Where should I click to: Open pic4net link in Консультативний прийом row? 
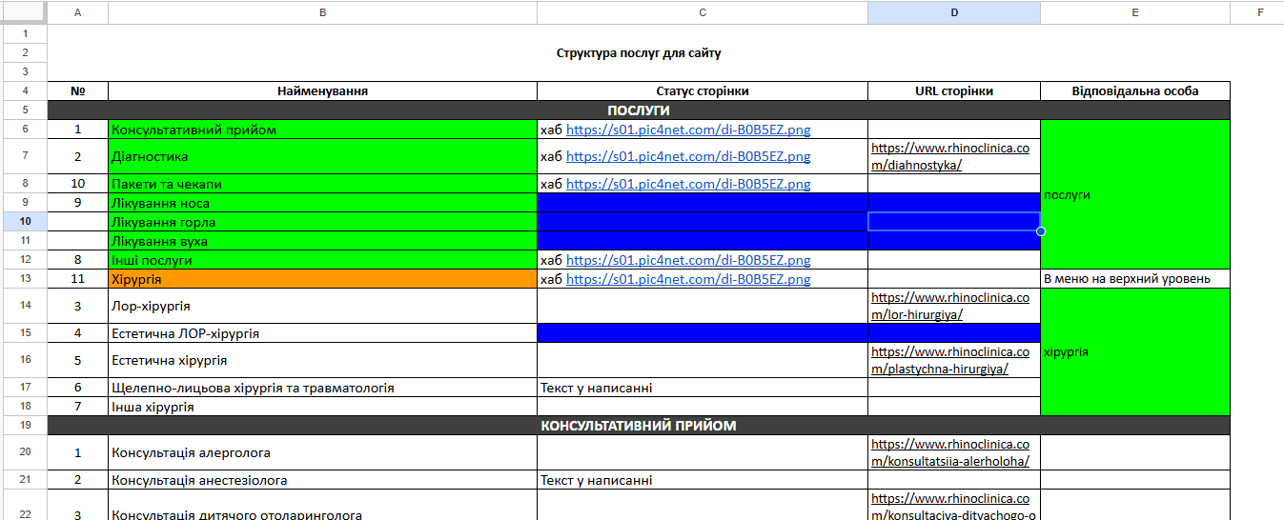tap(688, 130)
